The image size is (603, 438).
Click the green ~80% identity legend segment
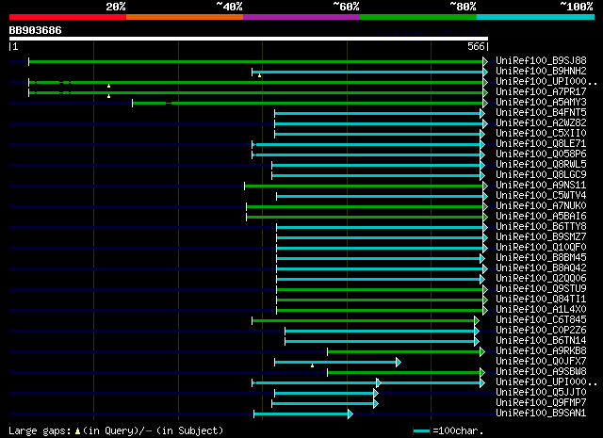(418, 17)
